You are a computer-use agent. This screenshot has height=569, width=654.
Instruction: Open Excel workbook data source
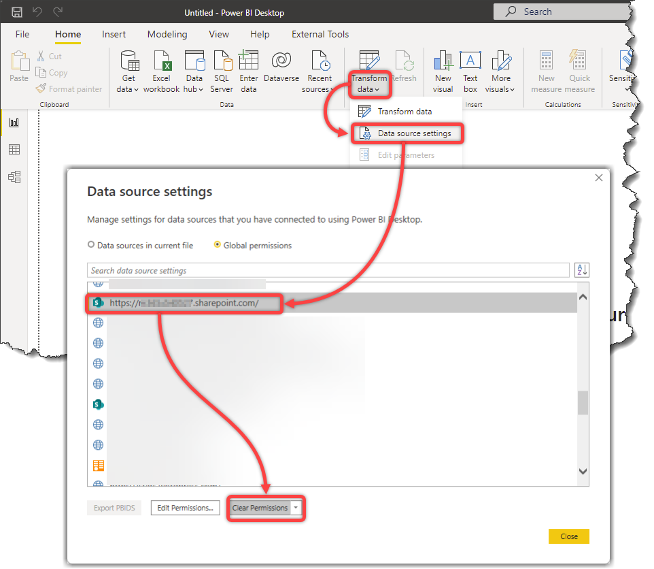pyautogui.click(x=161, y=71)
